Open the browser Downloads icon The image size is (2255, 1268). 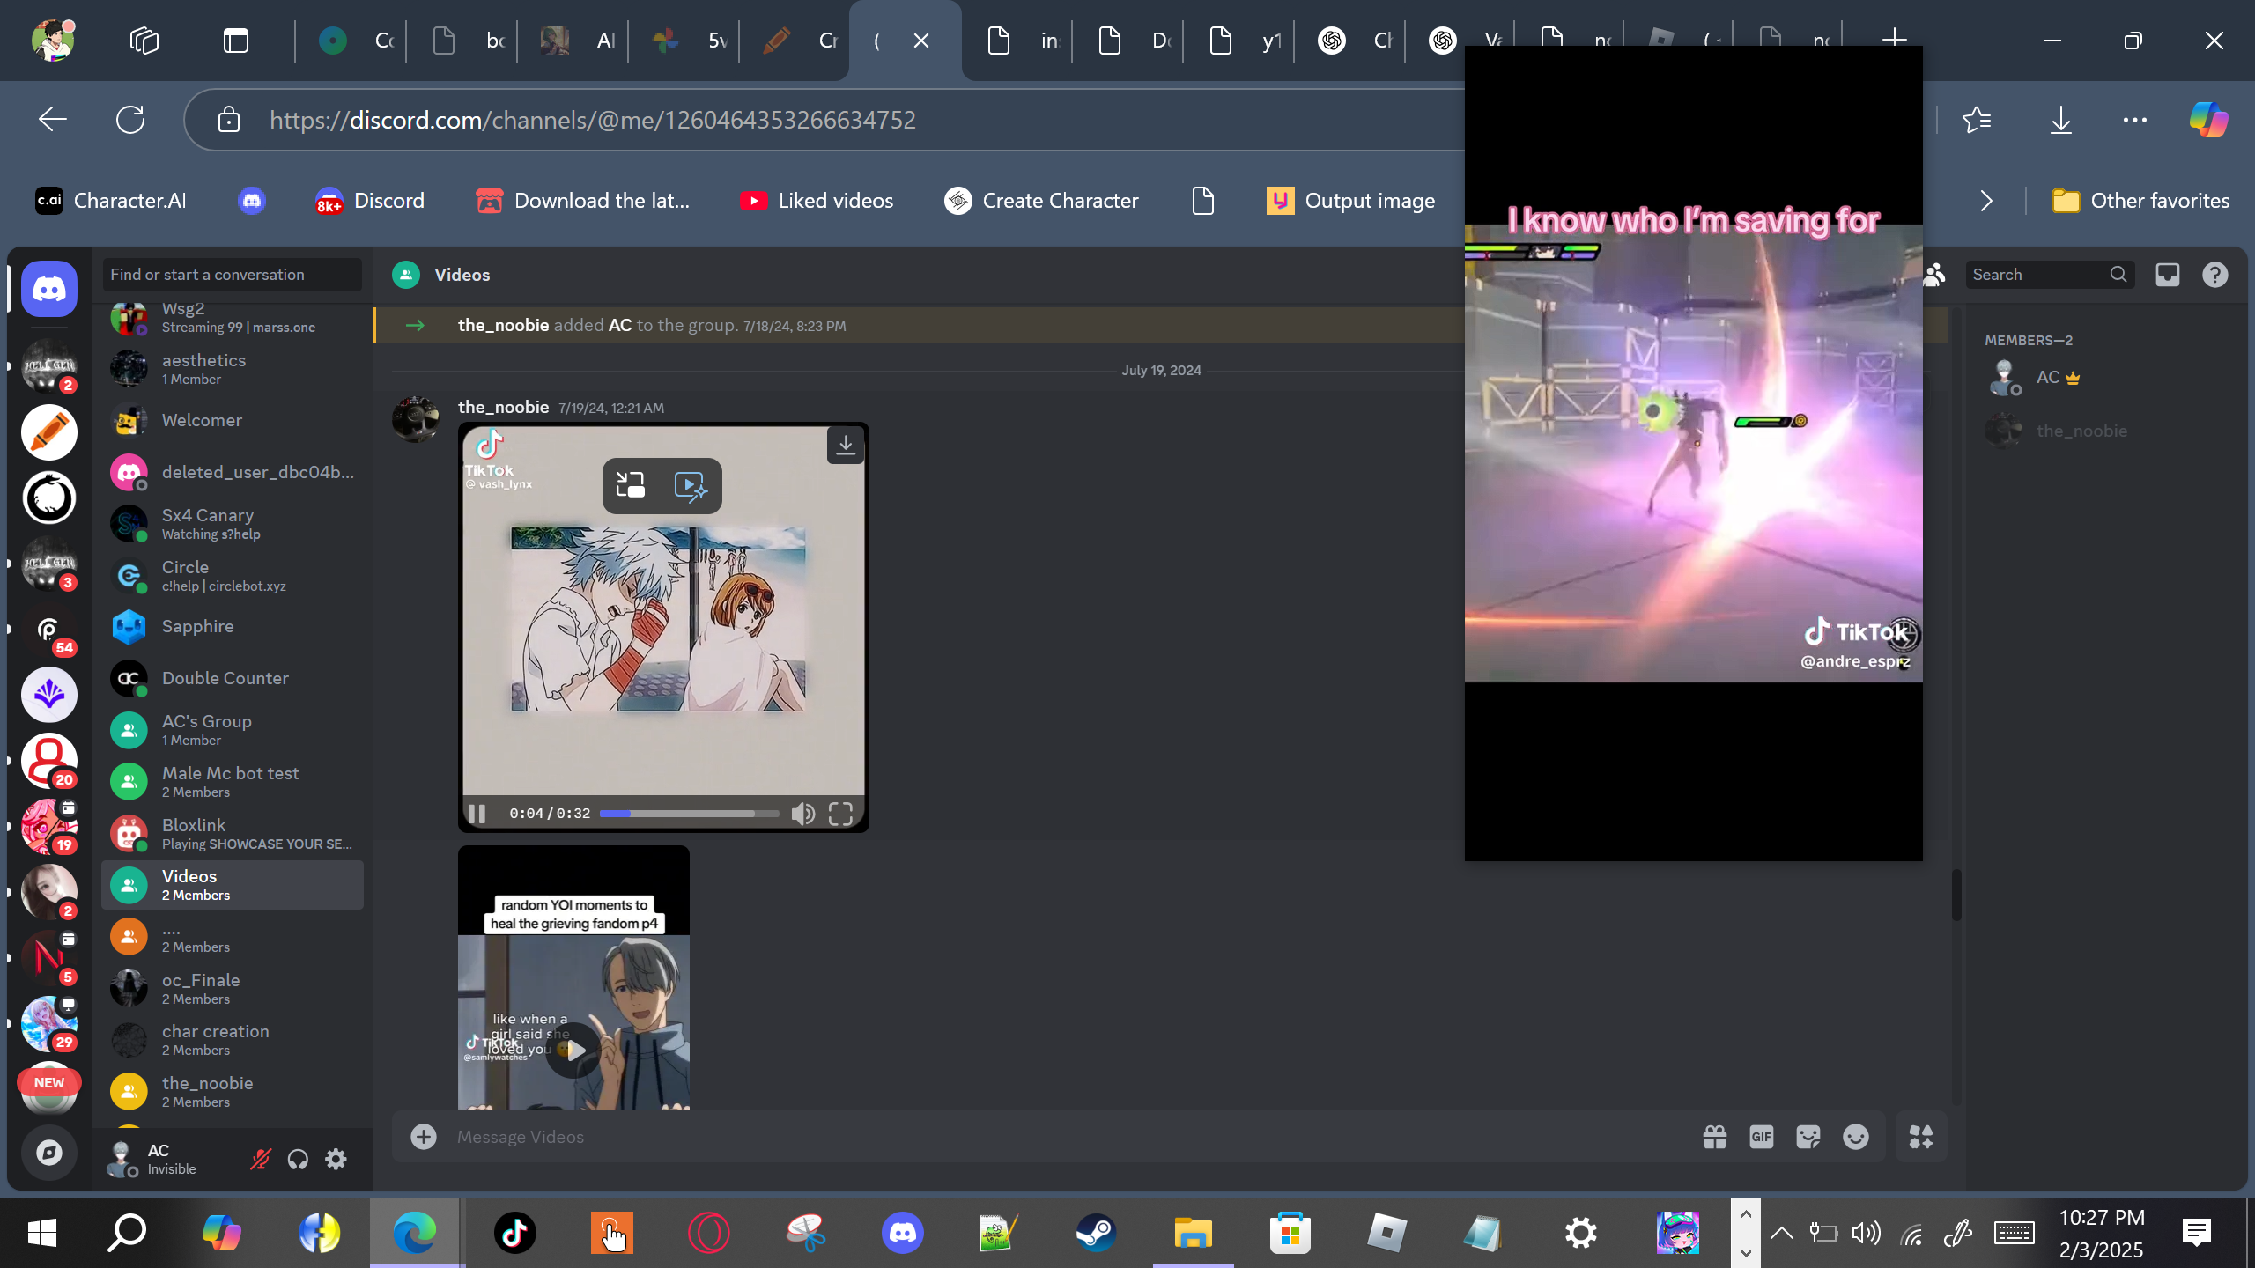2060,120
